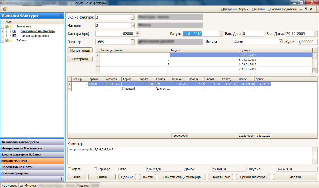The image size is (319, 188).
Task: Click the Артикал column header
Action: coord(113,79)
